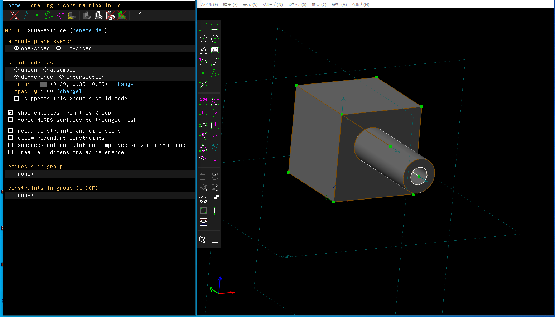
Task: Toggle the REF reference dimension tool
Action: (215, 159)
